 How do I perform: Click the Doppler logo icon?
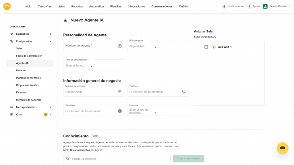tap(7, 6)
